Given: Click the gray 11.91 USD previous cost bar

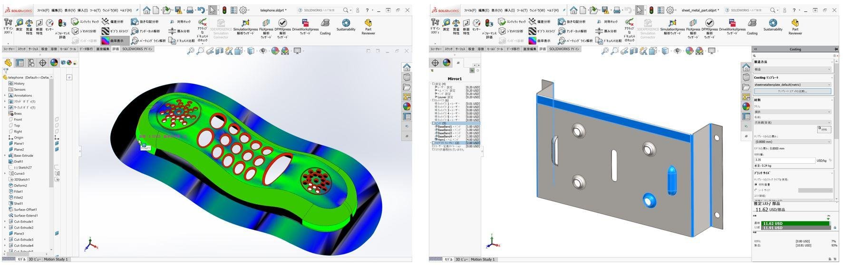Looking at the screenshot, I should click(795, 228).
